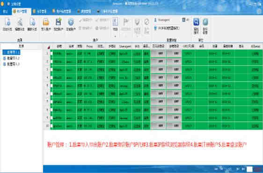The height and width of the screenshot is (173, 263).
Task: Switch to the leftmost ribbon tab
Action: tap(5, 11)
